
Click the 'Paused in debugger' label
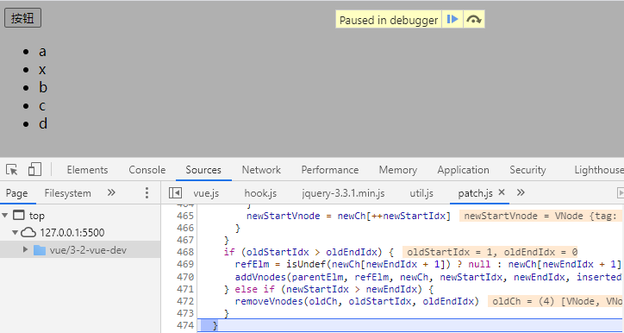pyautogui.click(x=389, y=20)
